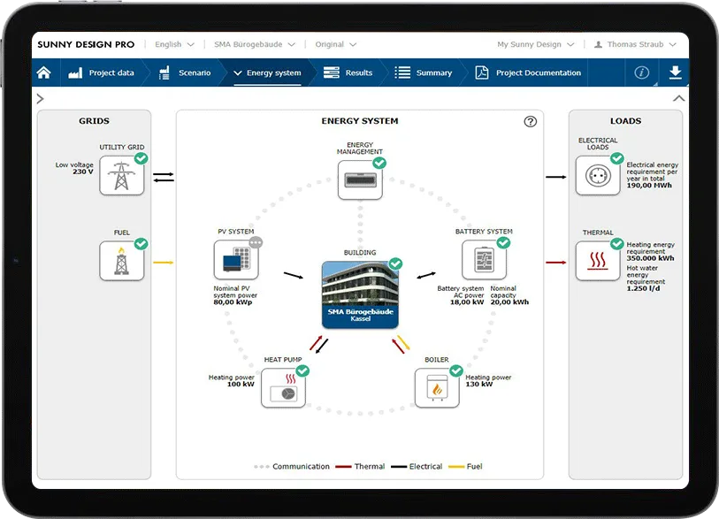
Task: Click the 190,00 MWh electrical requirement value
Action: click(649, 186)
